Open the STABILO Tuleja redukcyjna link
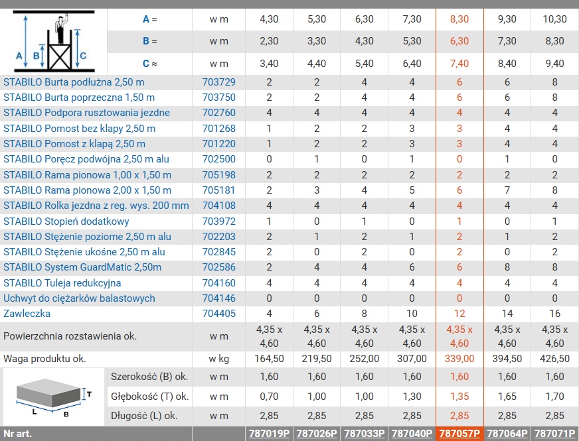This screenshot has height=441, width=579. (62, 283)
